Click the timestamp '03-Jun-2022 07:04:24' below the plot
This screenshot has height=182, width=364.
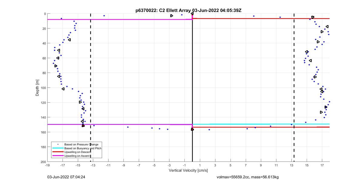[66, 177]
